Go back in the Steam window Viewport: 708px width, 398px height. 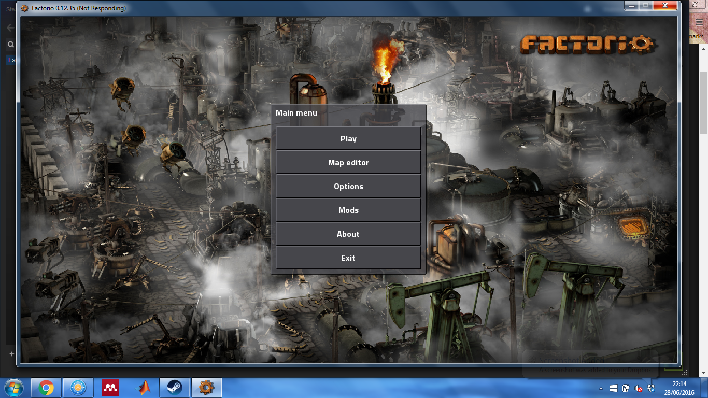pyautogui.click(x=10, y=28)
